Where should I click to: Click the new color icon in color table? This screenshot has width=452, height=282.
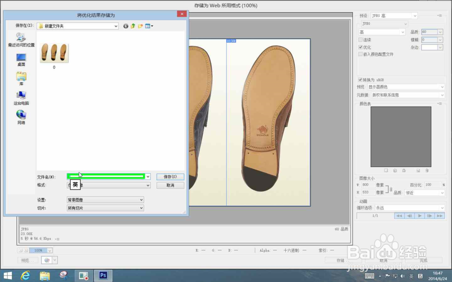(418, 171)
